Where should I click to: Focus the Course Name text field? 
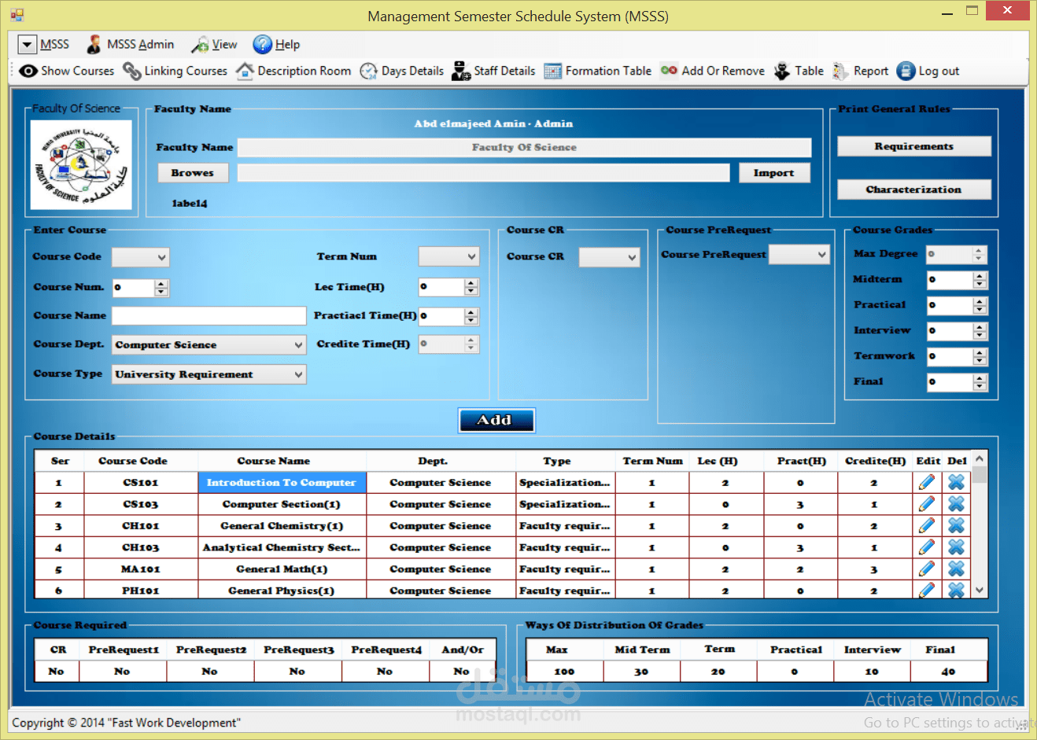coord(209,316)
